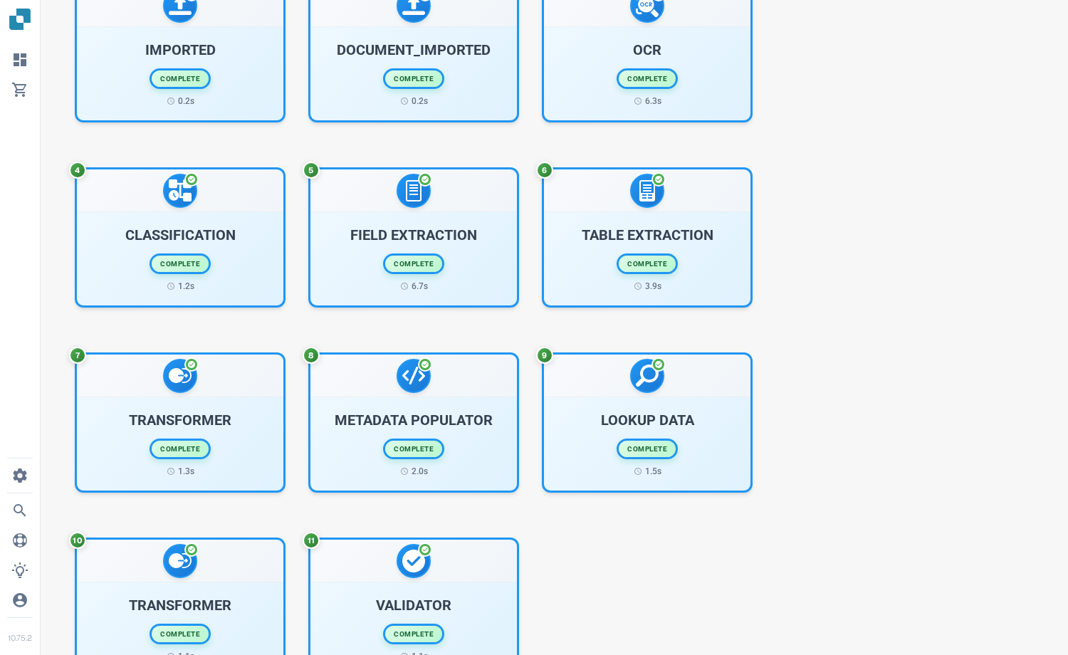Image resolution: width=1068 pixels, height=655 pixels.
Task: Click the TABLE EXTRACTION card title
Action: (647, 235)
